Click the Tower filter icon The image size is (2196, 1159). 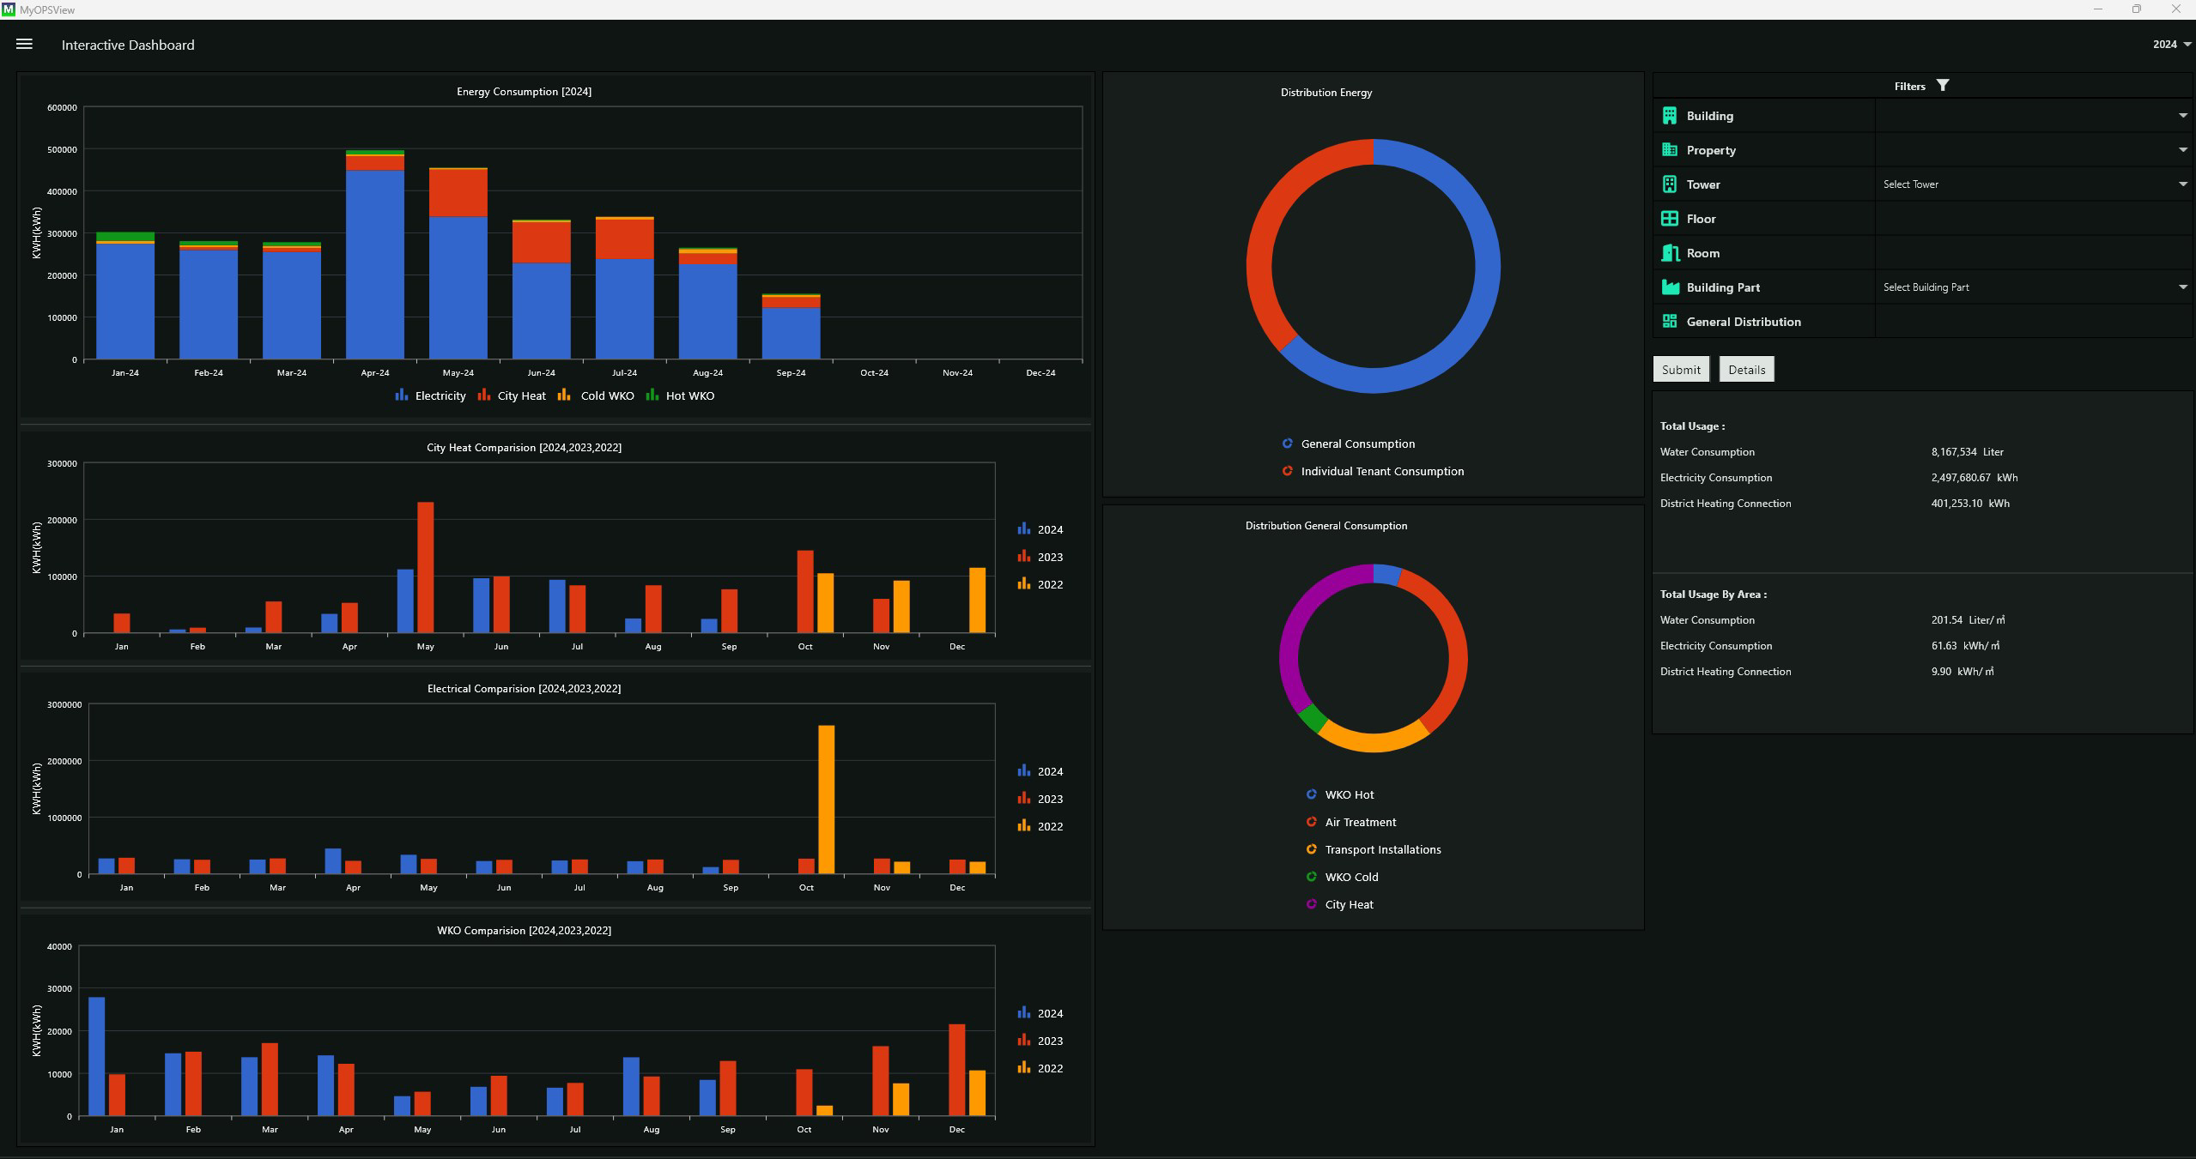click(1670, 184)
